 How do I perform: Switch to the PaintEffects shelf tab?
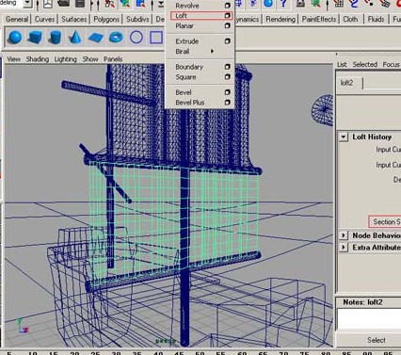(x=319, y=19)
